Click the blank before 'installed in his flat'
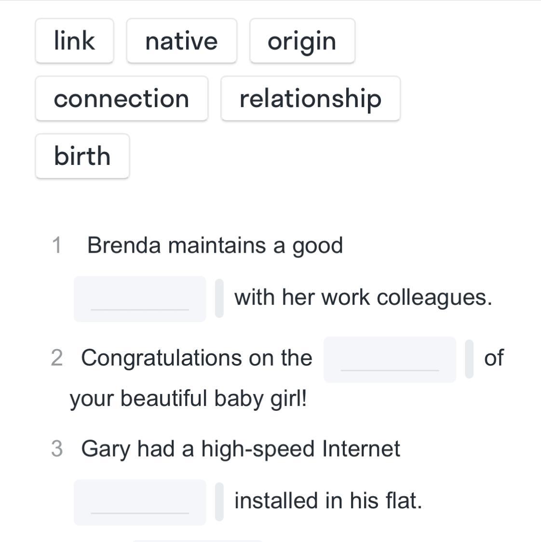 [140, 502]
